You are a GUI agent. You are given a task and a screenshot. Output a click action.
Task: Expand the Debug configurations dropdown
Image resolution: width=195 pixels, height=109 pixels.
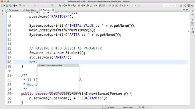(62, 5)
